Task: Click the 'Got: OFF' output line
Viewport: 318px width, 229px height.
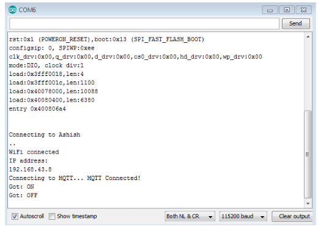Action: point(23,195)
